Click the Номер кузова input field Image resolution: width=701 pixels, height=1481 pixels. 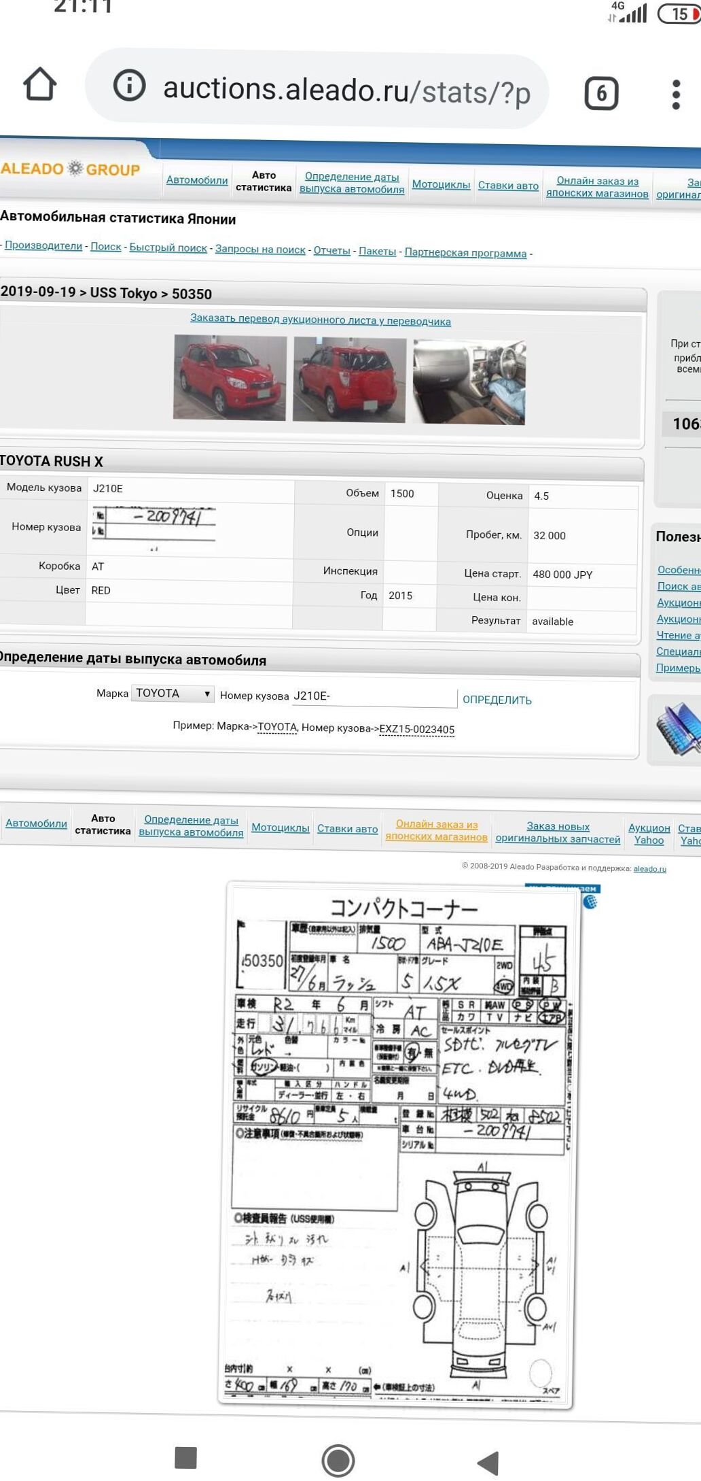[x=374, y=696]
